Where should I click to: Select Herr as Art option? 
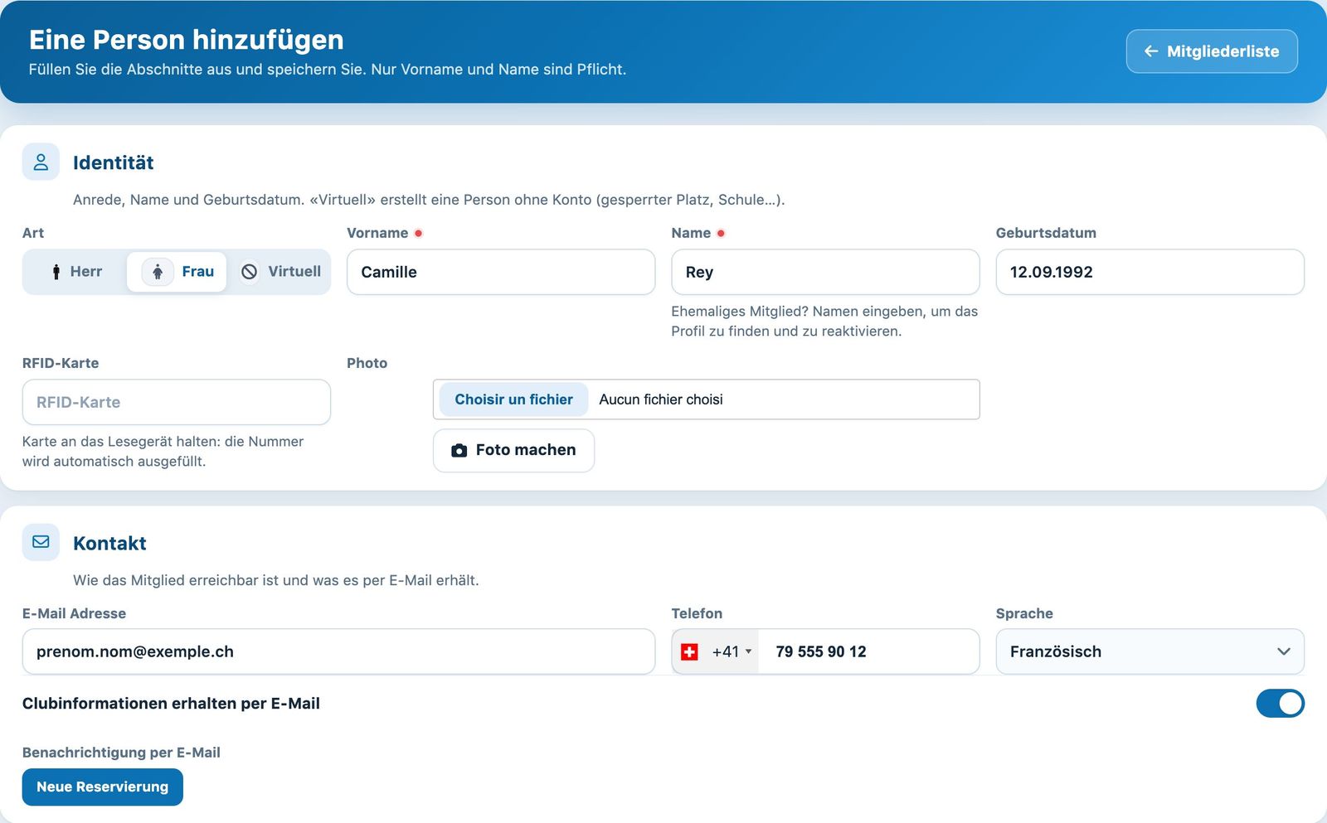pos(76,272)
